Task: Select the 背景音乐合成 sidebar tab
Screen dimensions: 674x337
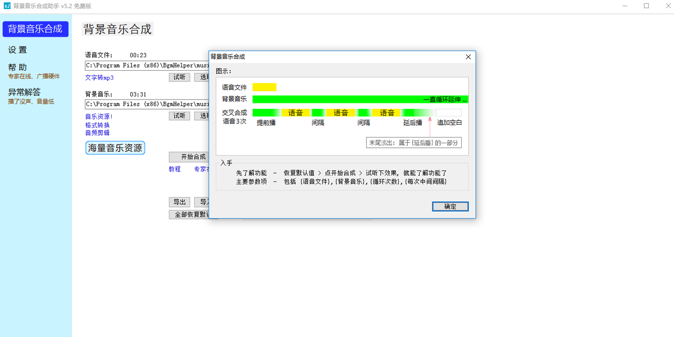Action: (x=35, y=29)
